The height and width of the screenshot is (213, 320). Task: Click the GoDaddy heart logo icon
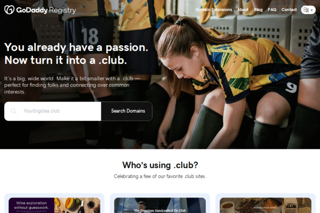point(9,10)
